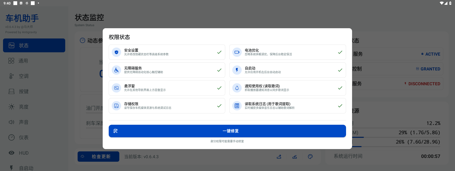
Task: Click the laptop-like icon for 按键
Action: [x=11, y=92]
